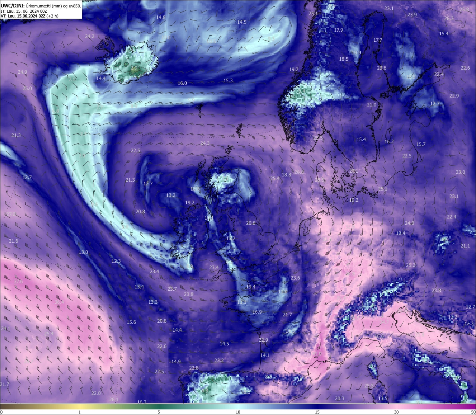Click the 24.3 value north of Scotland
The image size is (476, 415).
[205, 143]
